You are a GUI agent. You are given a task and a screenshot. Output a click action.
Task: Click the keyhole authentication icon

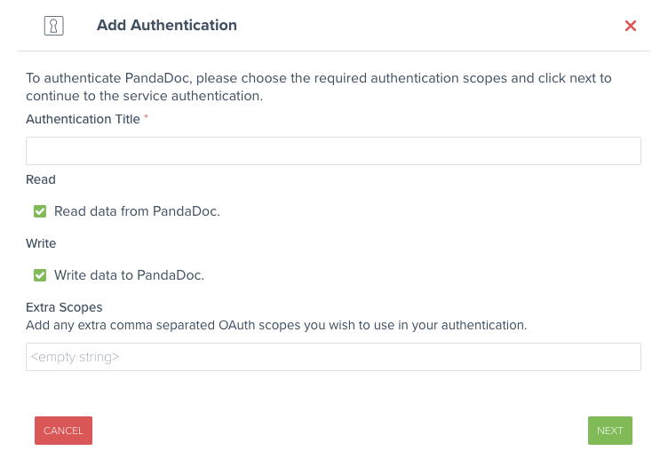click(54, 26)
